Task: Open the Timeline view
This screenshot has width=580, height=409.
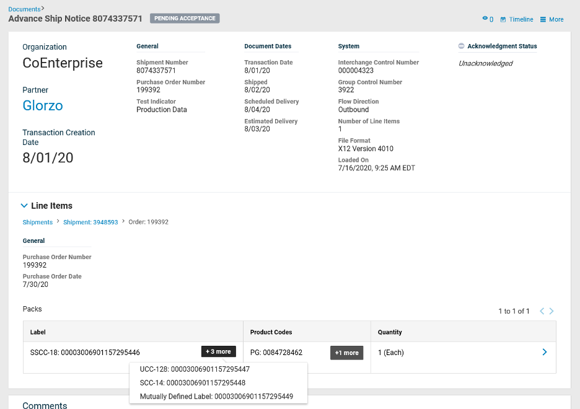Action: pos(517,19)
